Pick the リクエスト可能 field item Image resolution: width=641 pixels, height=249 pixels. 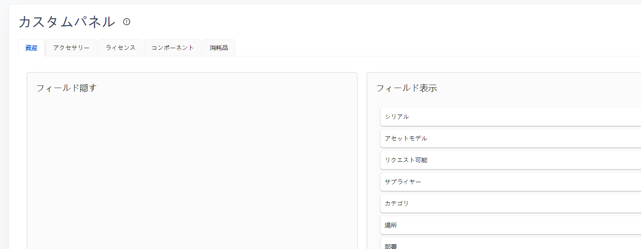pyautogui.click(x=509, y=160)
